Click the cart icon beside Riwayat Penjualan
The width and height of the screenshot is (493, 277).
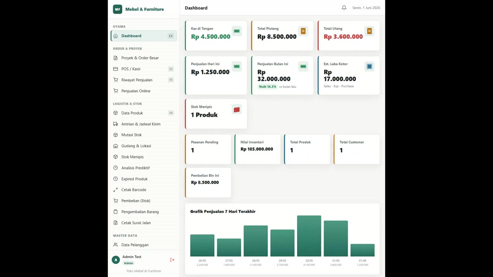pyautogui.click(x=116, y=80)
